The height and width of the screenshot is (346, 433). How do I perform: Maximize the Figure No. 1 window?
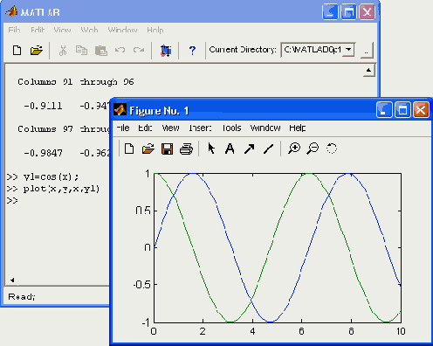(402, 110)
